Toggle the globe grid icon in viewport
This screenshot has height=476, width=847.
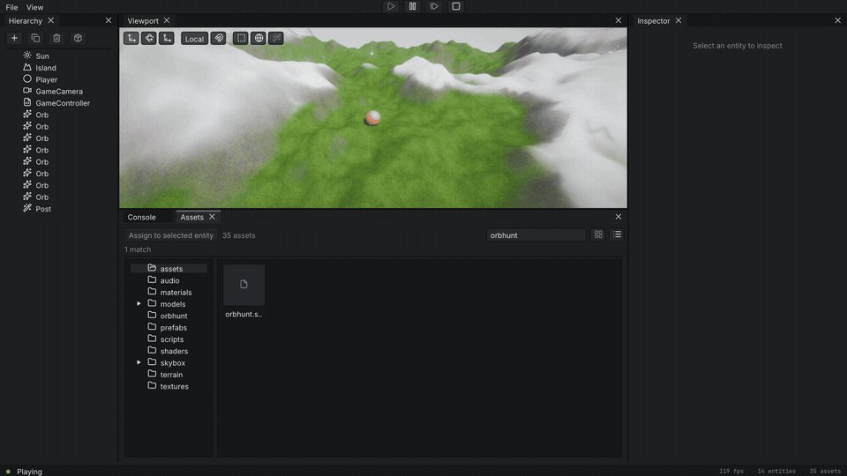coord(259,38)
